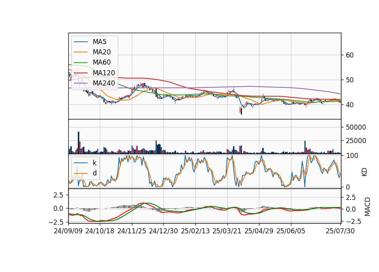Click the volume axis value 25000
The height and width of the screenshot is (272, 379).
coord(356,141)
